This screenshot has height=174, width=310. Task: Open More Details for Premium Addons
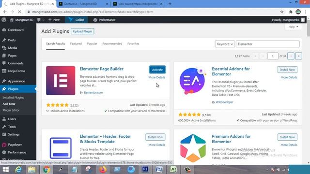coord(289,145)
